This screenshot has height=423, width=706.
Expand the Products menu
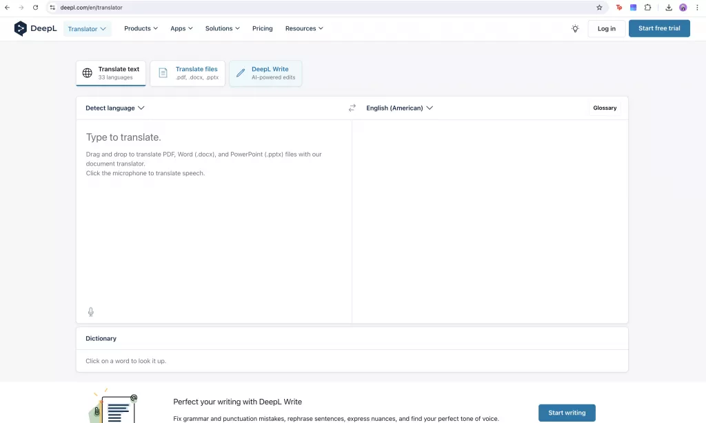(x=141, y=28)
